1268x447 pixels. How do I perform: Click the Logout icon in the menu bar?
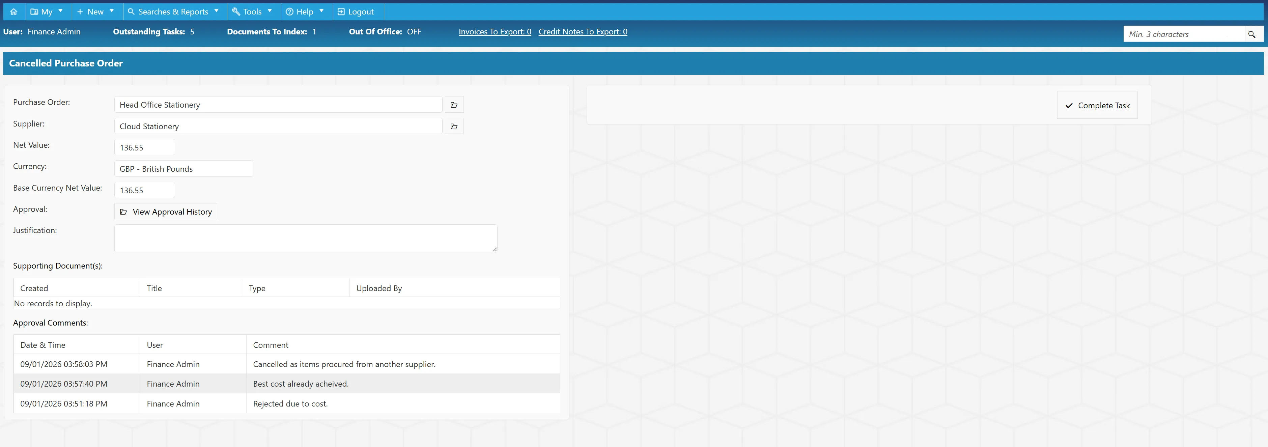[341, 12]
